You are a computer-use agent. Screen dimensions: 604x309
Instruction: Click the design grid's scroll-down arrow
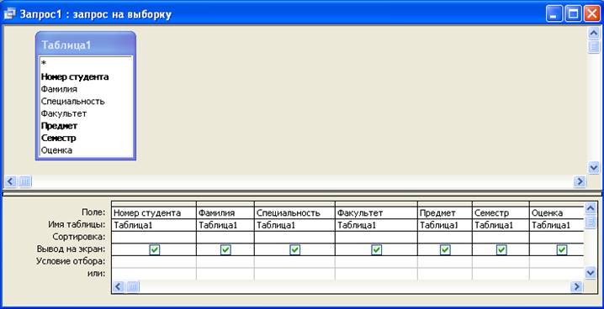pos(591,273)
